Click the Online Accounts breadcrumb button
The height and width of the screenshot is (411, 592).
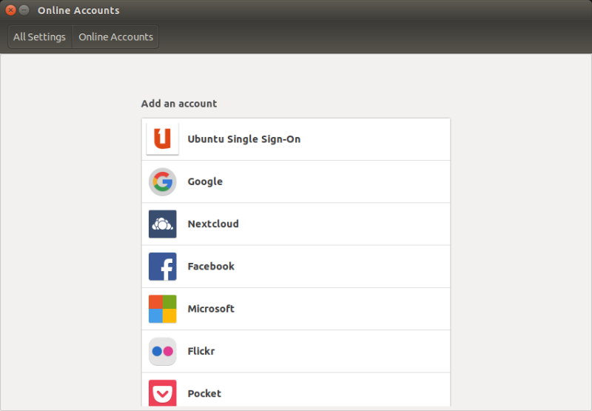click(x=115, y=36)
